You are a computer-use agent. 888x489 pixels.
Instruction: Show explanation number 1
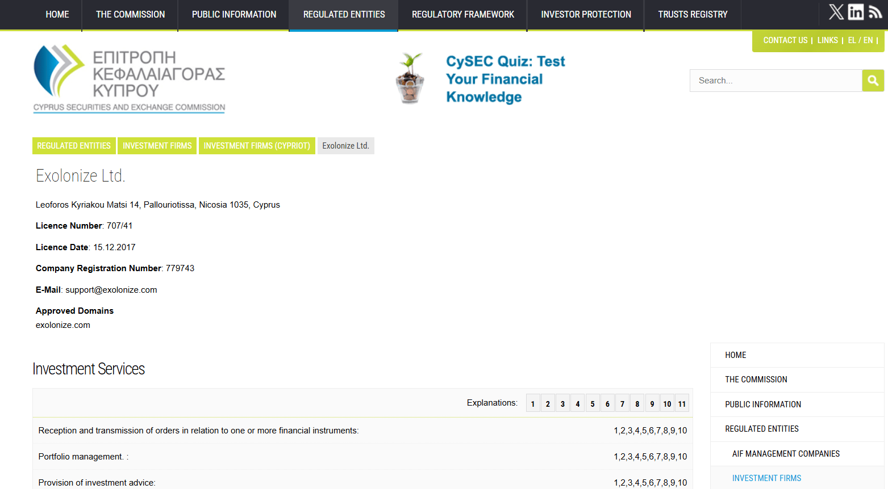(x=533, y=403)
